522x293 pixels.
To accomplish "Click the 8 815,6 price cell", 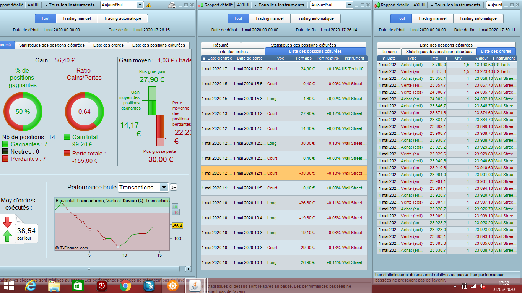I will (x=435, y=71).
